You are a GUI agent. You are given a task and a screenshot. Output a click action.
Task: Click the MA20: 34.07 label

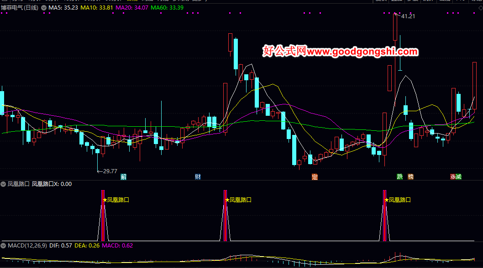click(x=132, y=8)
